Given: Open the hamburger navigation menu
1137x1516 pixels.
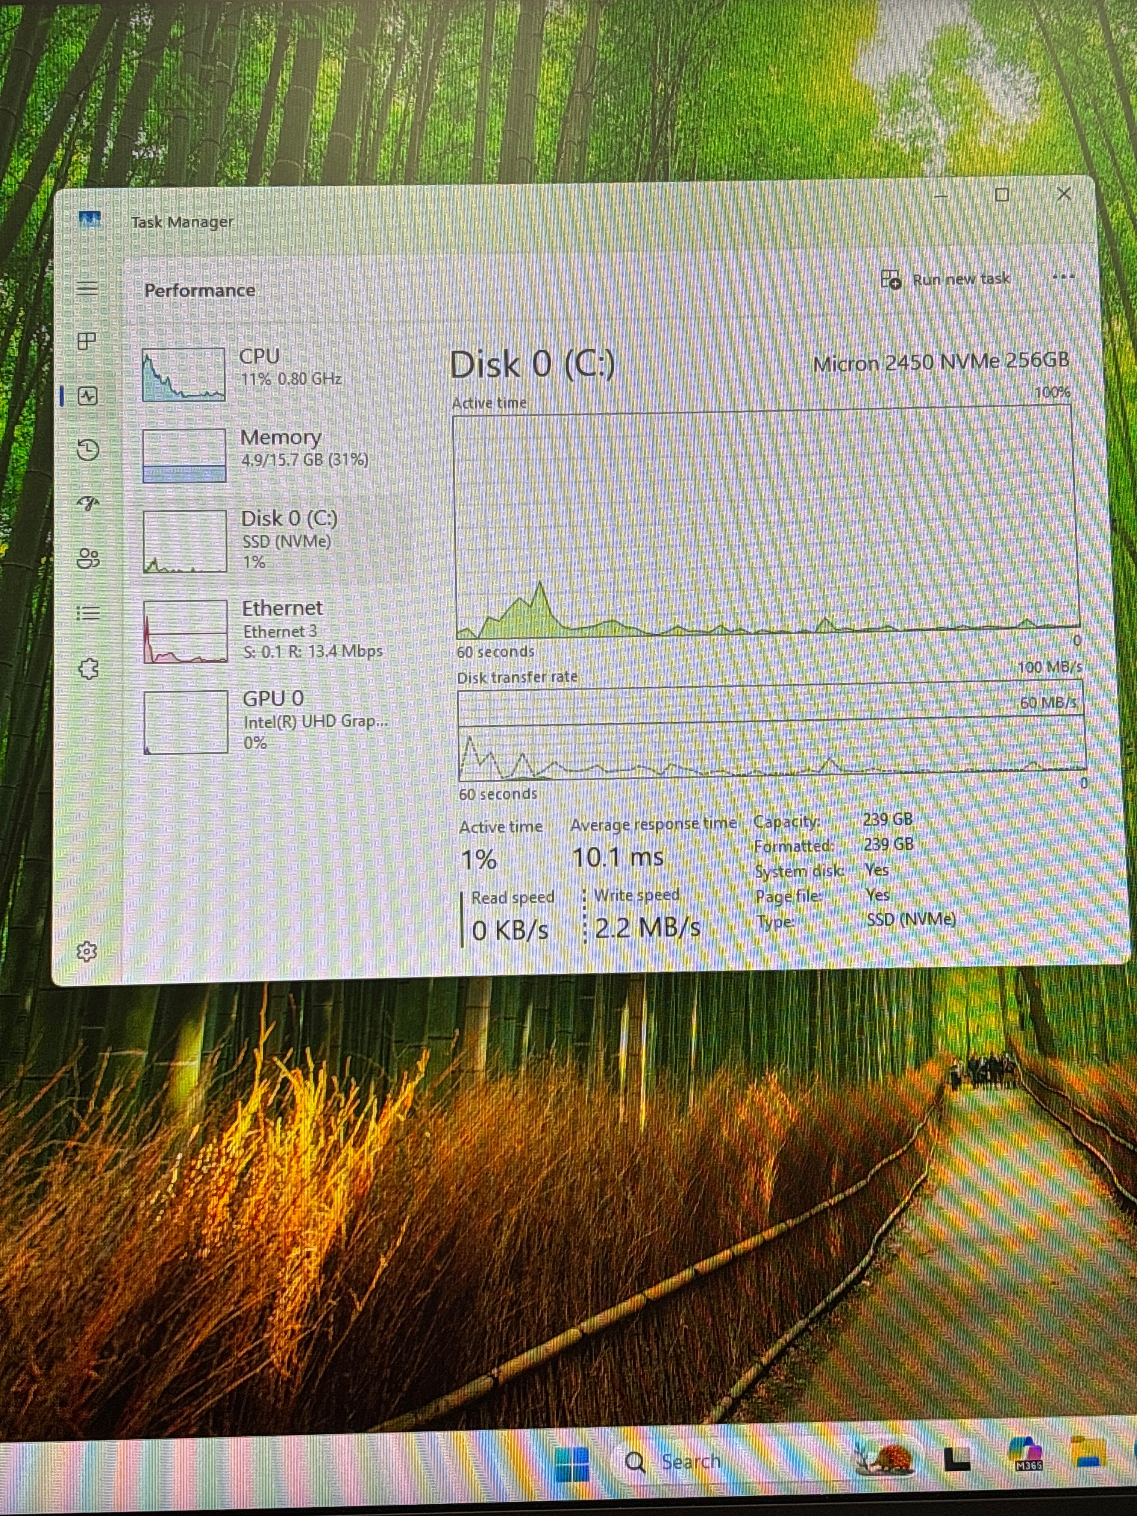Looking at the screenshot, I should pos(87,287).
